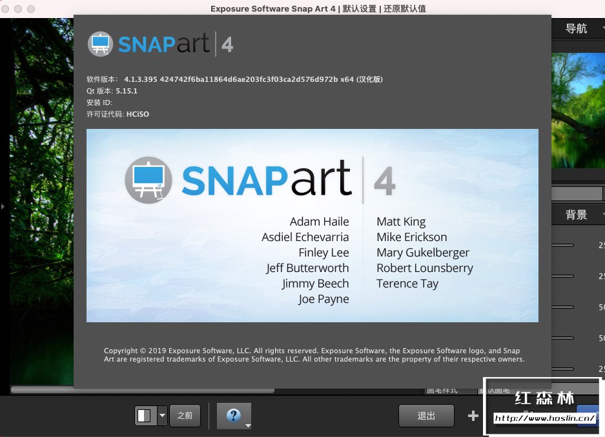
Task: Click the 之前 (Before) button
Action: coord(185,416)
